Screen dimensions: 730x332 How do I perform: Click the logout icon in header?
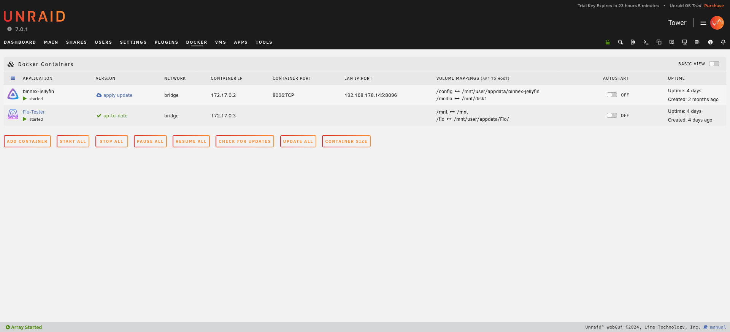(x=633, y=42)
